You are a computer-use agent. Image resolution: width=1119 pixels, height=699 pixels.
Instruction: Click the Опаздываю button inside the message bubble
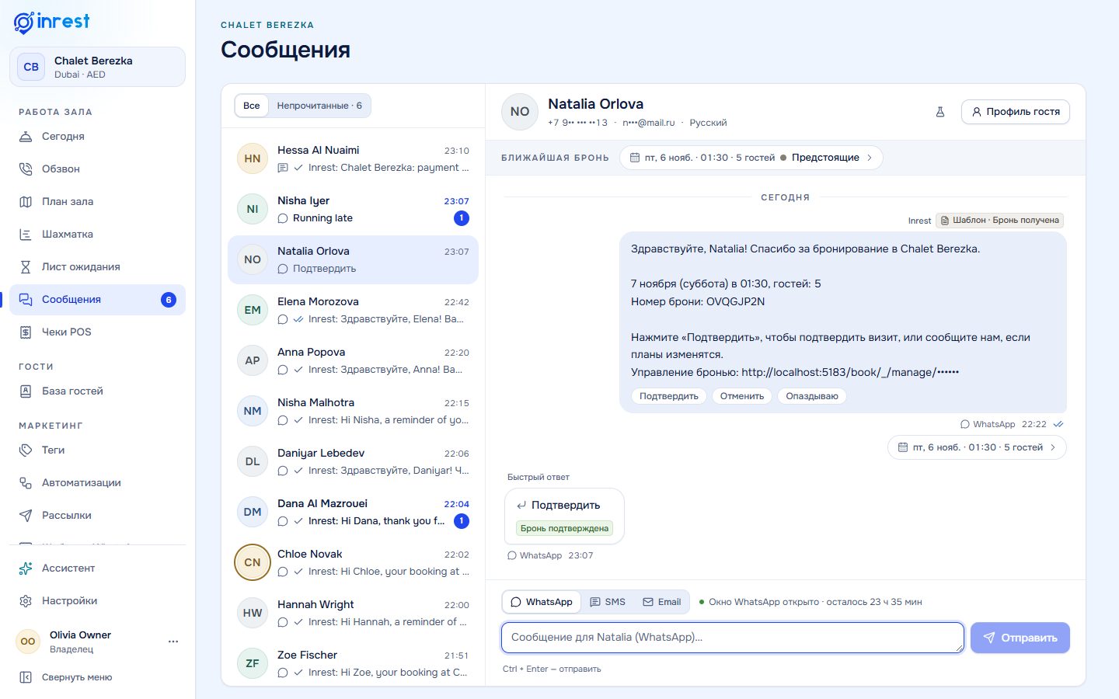click(x=812, y=396)
